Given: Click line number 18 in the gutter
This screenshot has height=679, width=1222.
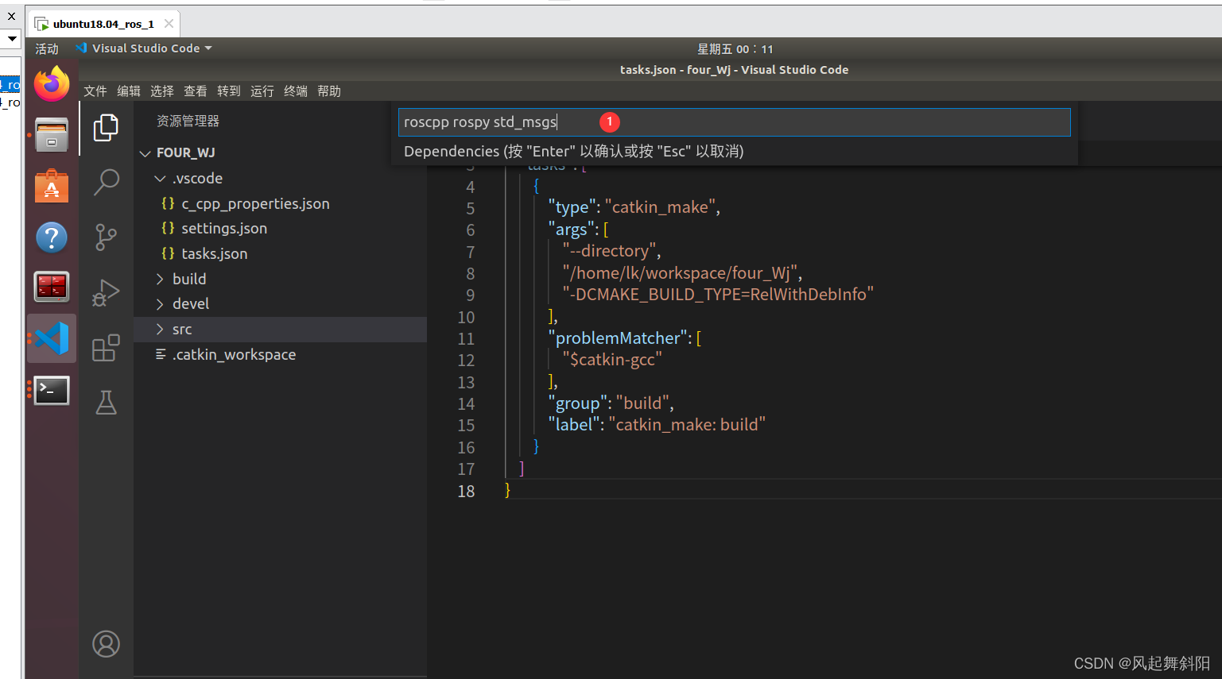Looking at the screenshot, I should (466, 492).
